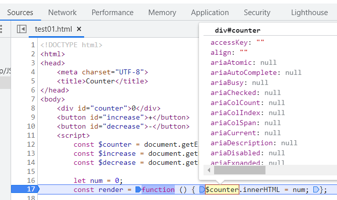
Task: Select the ariaChecked property row
Action: click(x=246, y=93)
